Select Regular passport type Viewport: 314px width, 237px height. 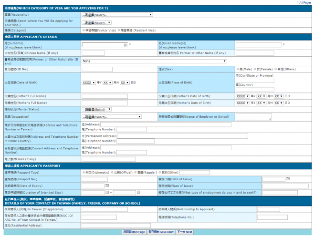coord(135,172)
